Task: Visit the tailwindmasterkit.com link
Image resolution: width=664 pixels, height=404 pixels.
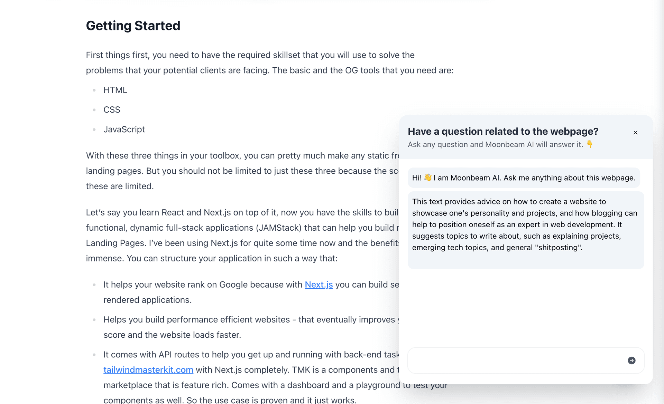Action: [148, 370]
